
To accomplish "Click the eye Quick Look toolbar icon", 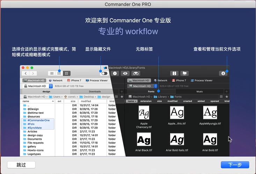I will coord(125,73).
